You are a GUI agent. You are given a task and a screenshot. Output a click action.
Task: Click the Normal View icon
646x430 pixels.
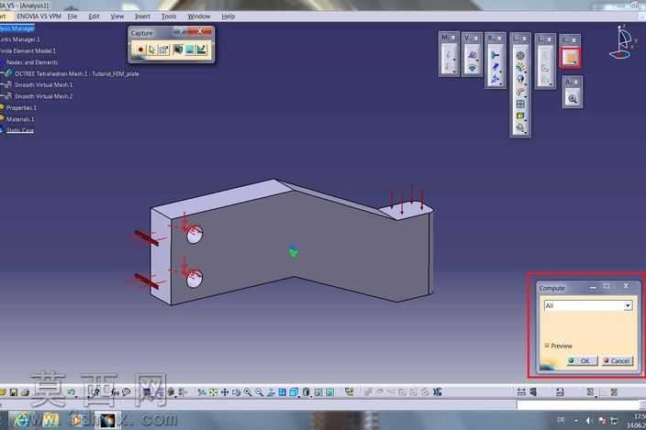(x=271, y=392)
